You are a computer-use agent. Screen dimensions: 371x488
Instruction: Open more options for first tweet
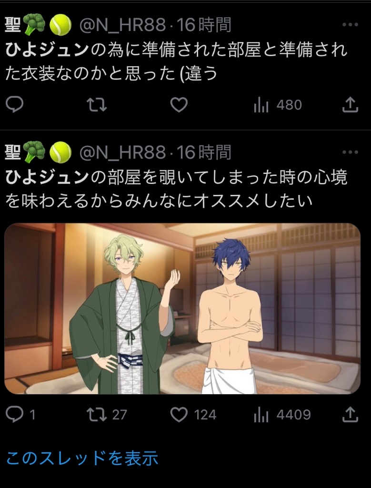tap(350, 25)
